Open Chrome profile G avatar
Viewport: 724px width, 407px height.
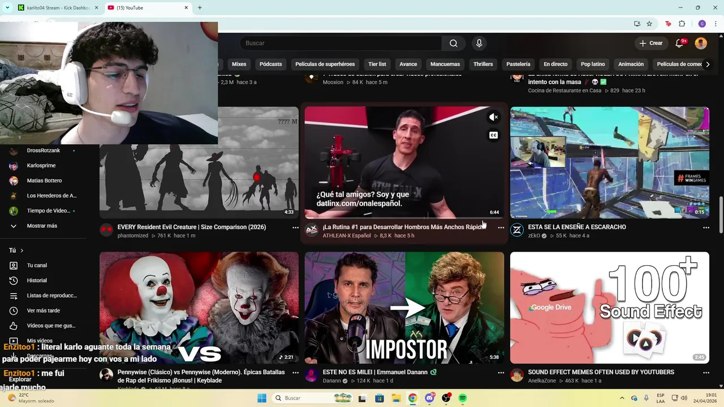pos(702,24)
